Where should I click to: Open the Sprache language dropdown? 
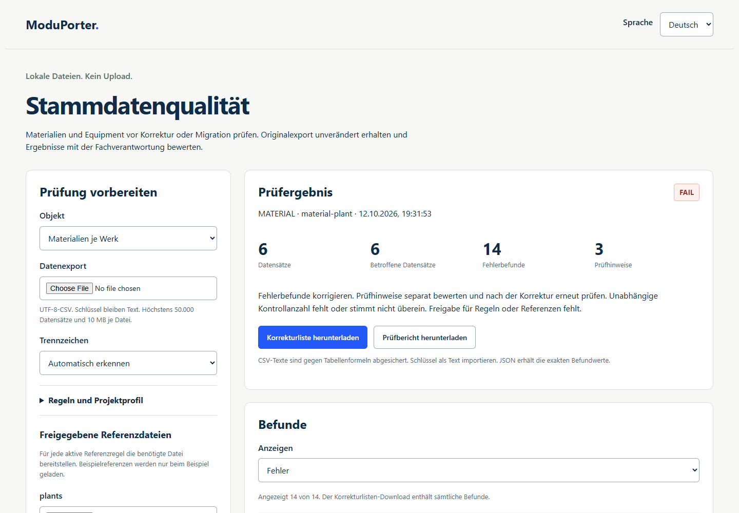click(686, 25)
